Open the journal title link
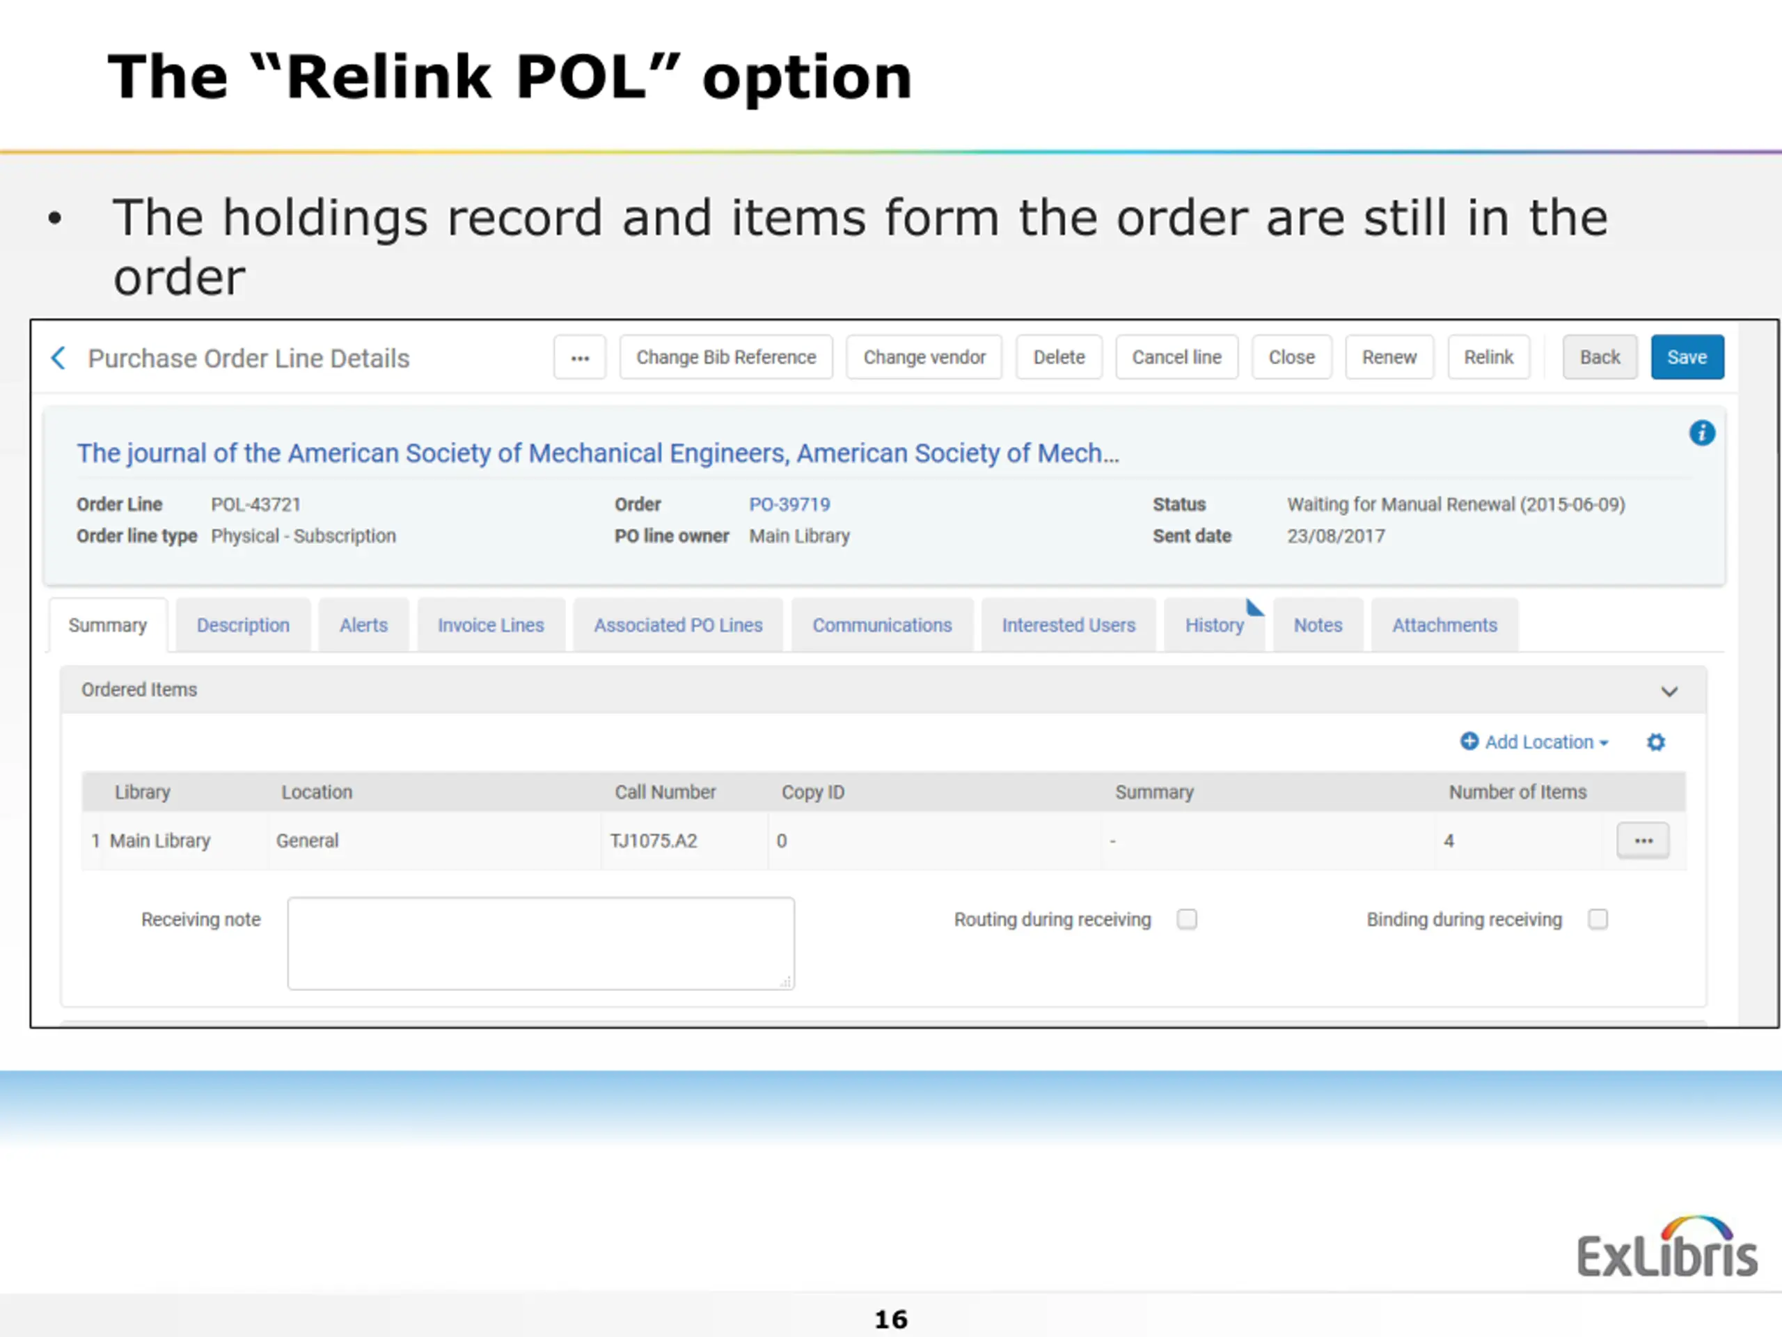The width and height of the screenshot is (1782, 1337). 598,454
